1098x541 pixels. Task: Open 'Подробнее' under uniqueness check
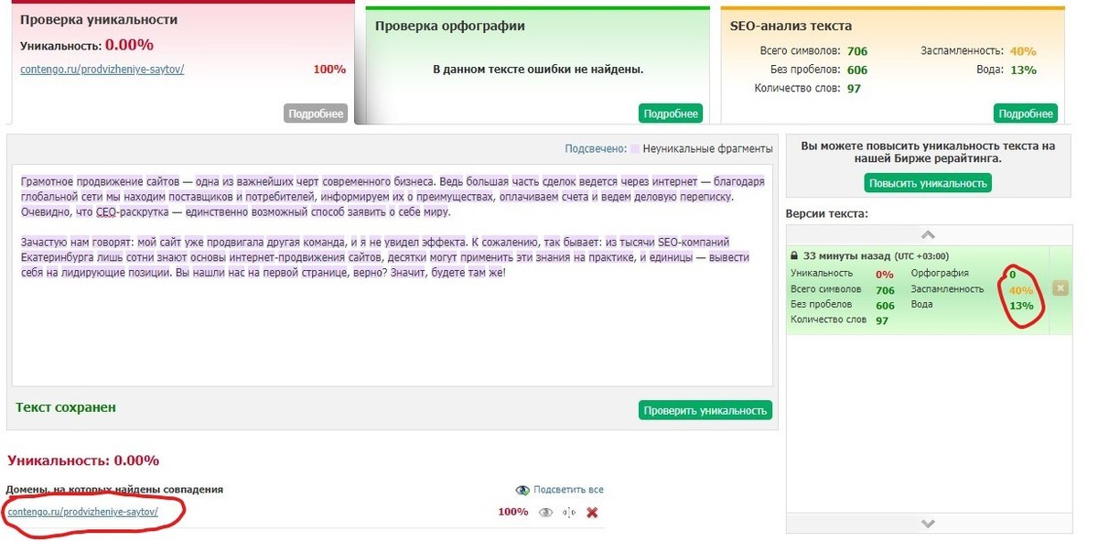tap(316, 114)
